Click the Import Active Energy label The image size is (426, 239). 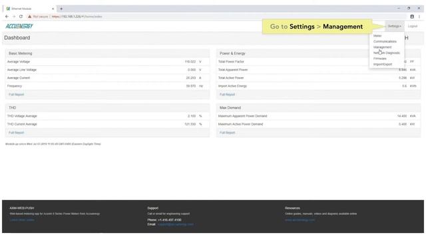pos(232,86)
